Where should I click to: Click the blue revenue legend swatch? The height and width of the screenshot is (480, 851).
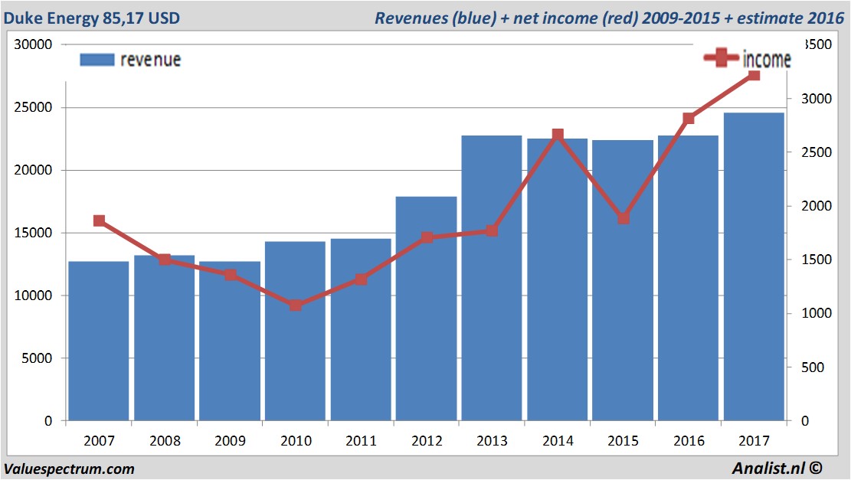pos(97,60)
